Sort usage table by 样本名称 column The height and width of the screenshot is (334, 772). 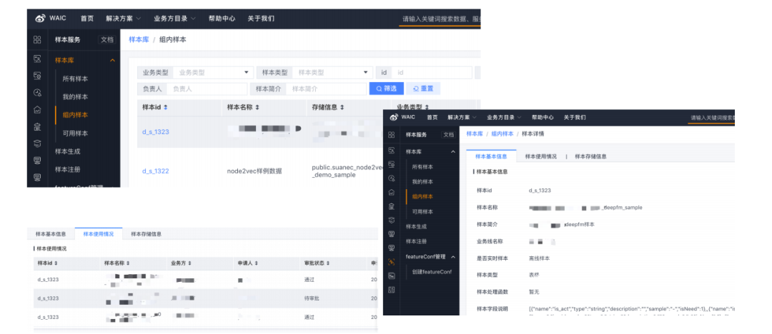pyautogui.click(x=128, y=263)
